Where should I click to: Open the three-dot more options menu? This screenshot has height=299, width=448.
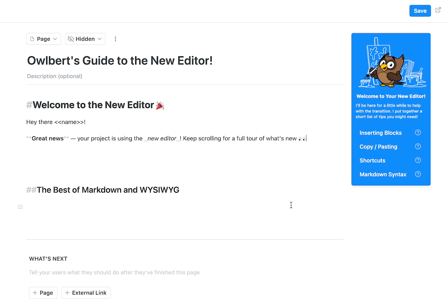click(115, 39)
